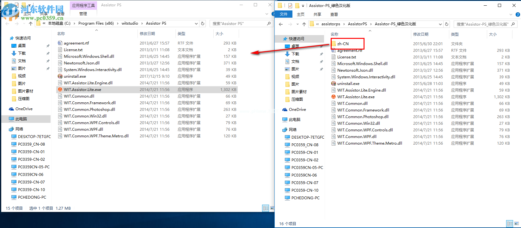The width and height of the screenshot is (521, 228).
Task: Open 图片素材 folder in left window sidebar
Action: pyautogui.click(x=26, y=91)
